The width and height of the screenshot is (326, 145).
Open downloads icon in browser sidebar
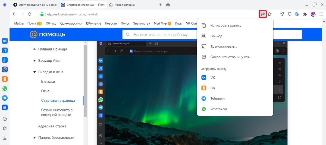[x=5, y=138]
